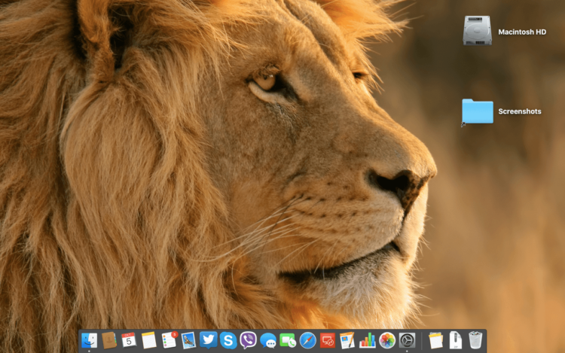The image size is (565, 353).
Task: Launch the Contacts address book app
Action: click(108, 340)
